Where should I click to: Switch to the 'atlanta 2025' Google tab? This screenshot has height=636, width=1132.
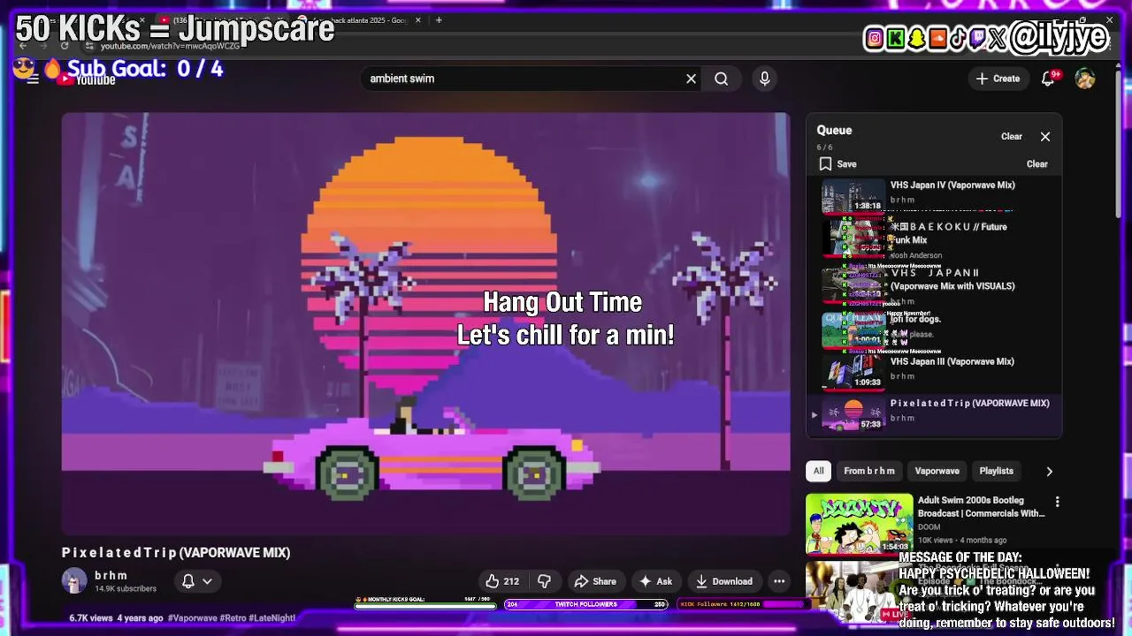358,19
